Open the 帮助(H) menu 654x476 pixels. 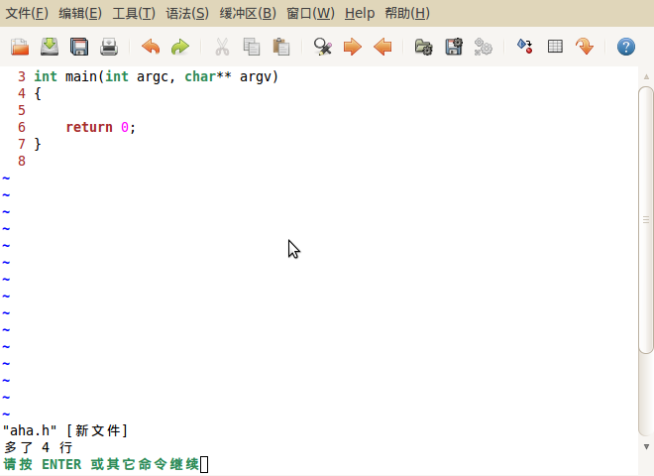point(407,13)
